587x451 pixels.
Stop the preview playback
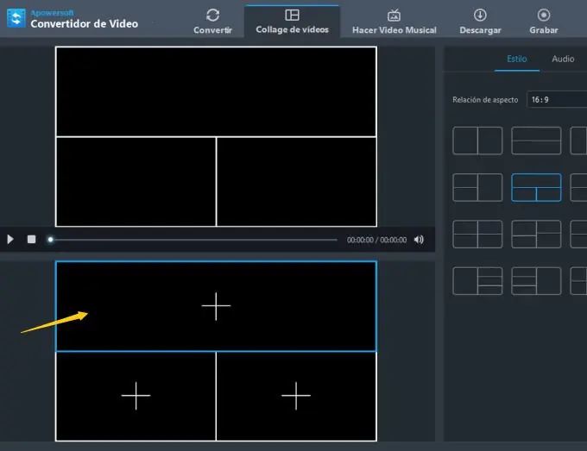[31, 240]
